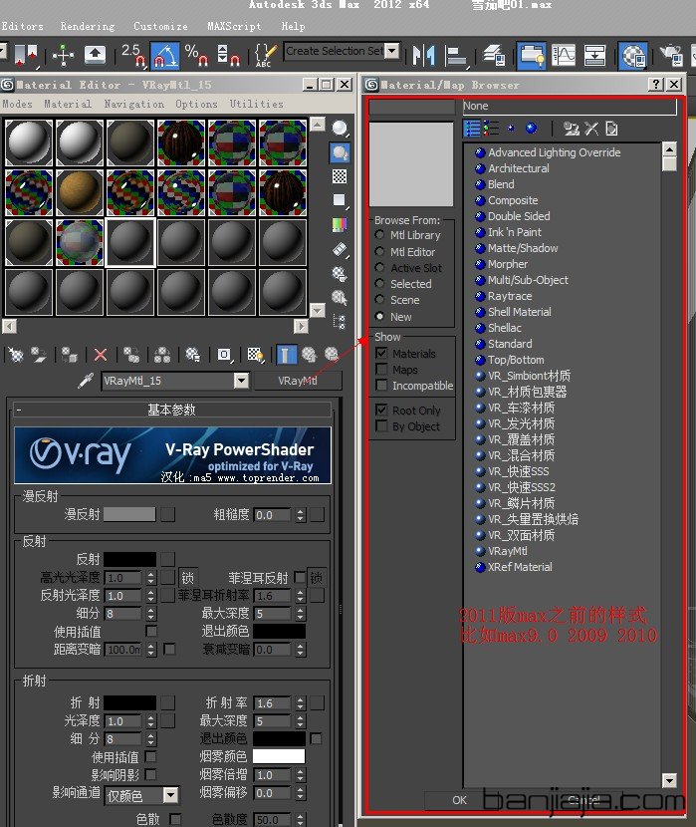Open the Create Selection Set dropdown
Screen dimensions: 696x827
tap(391, 51)
